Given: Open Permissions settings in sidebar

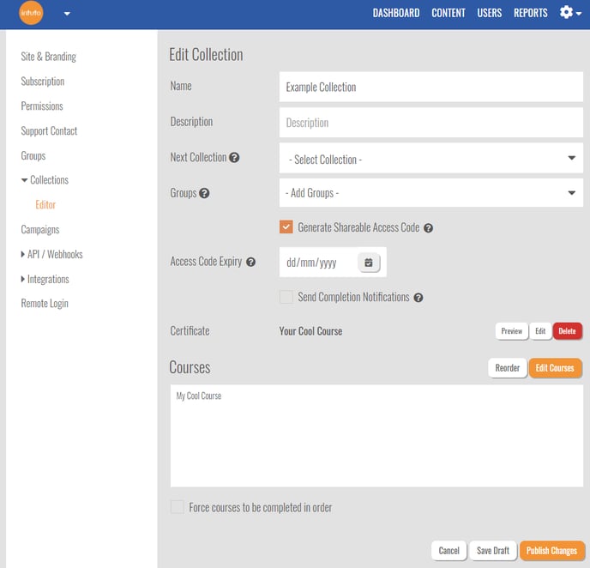Looking at the screenshot, I should click(42, 106).
